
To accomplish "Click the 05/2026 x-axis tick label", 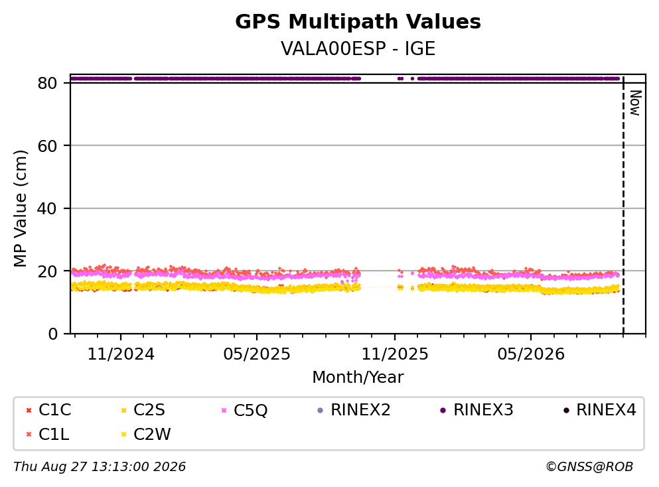I will coord(531,354).
